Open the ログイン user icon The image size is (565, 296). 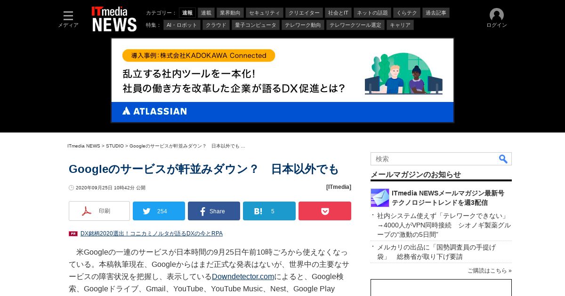coord(497,18)
